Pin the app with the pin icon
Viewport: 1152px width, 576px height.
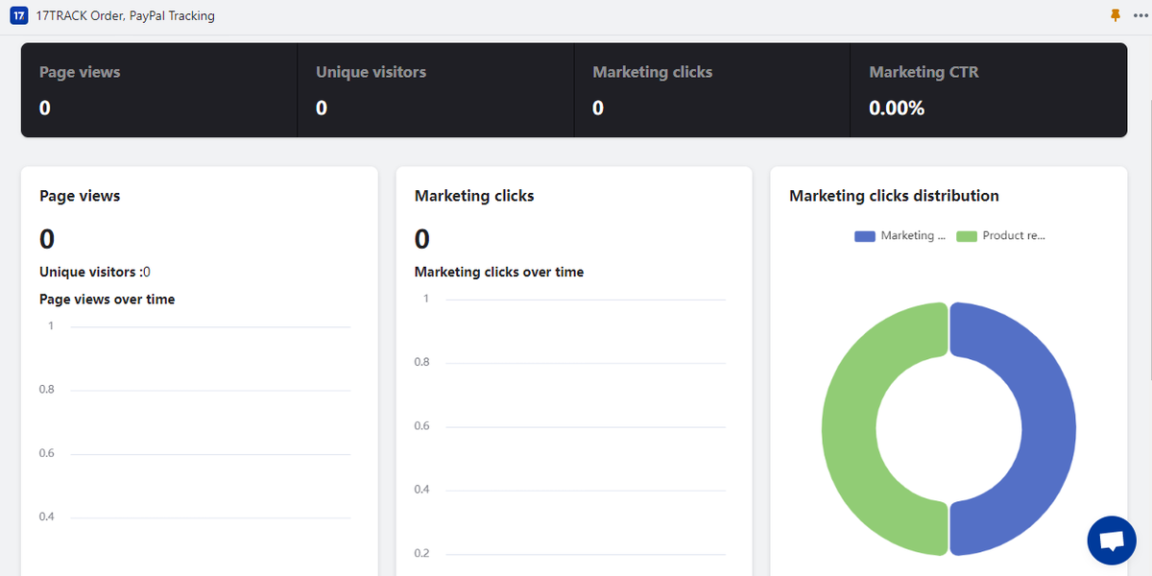pyautogui.click(x=1115, y=15)
